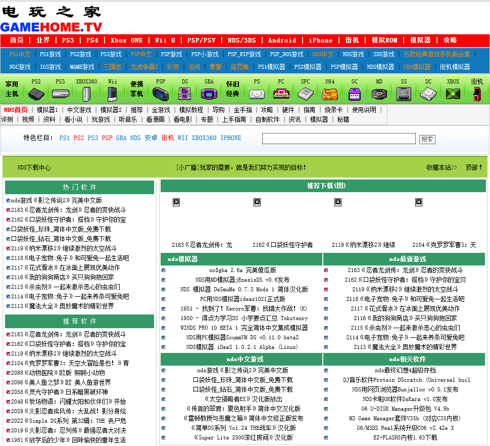
Task: Open G6 U-DISK Manager升级包 V4.9b link
Action: [405, 409]
